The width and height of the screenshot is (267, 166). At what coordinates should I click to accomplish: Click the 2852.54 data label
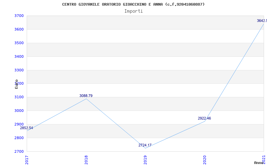pos(26,128)
